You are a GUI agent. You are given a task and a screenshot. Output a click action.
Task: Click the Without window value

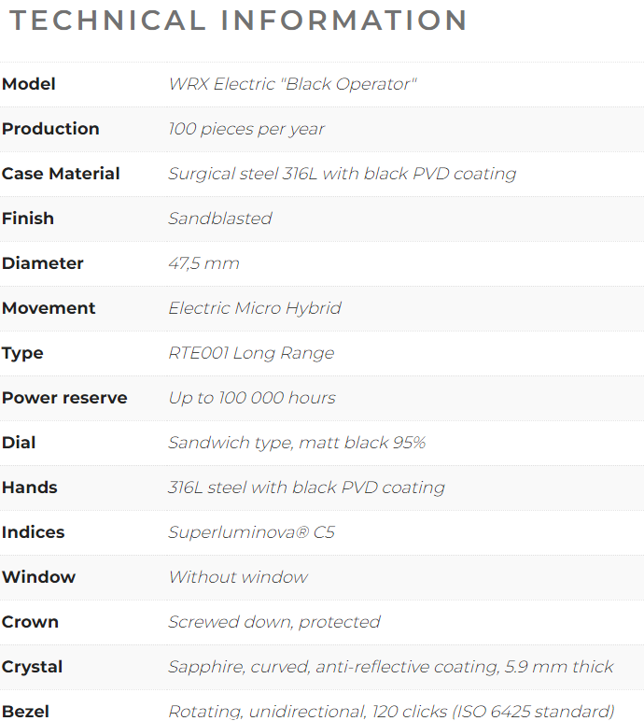click(x=238, y=577)
